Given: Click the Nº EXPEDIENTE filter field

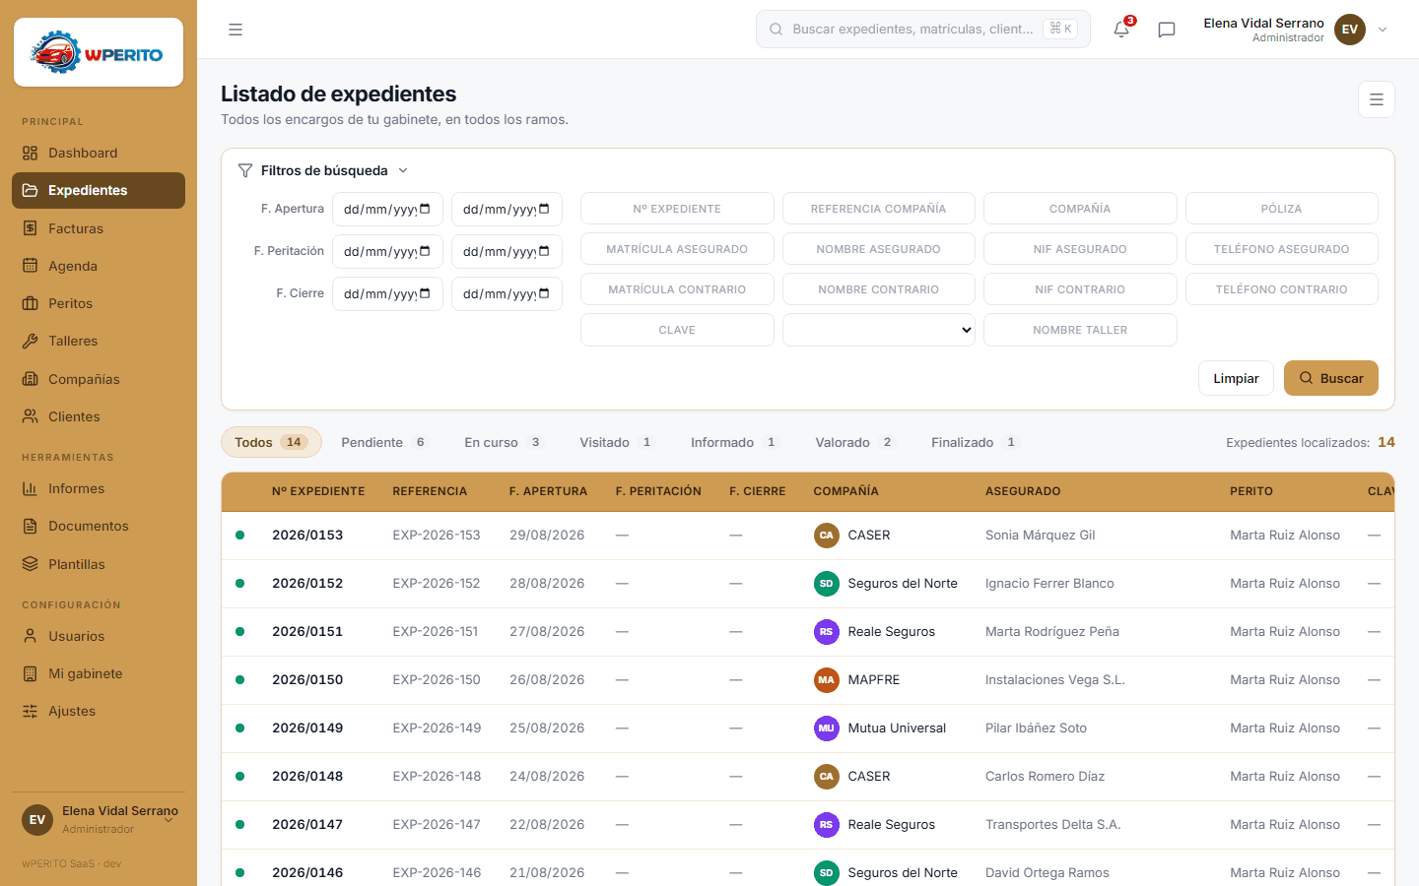Looking at the screenshot, I should coord(677,209).
